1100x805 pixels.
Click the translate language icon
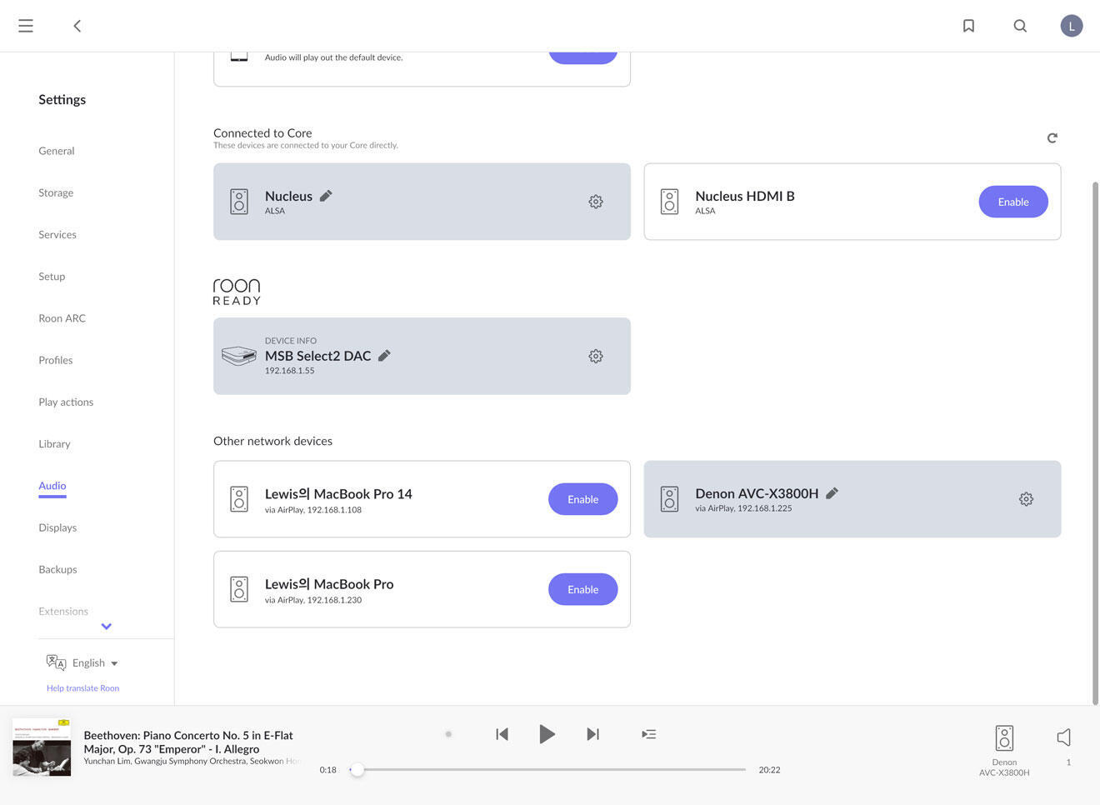[x=56, y=662]
